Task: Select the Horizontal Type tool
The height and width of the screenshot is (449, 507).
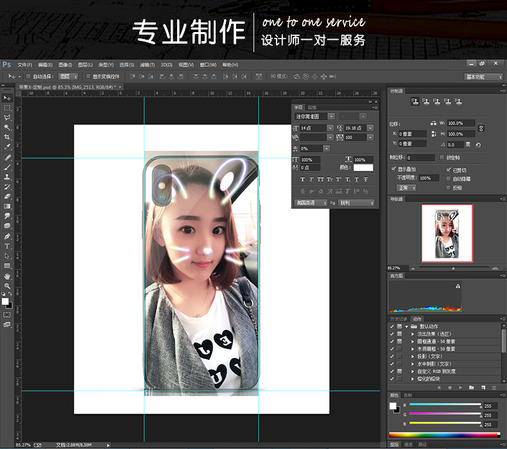Action: (x=8, y=246)
